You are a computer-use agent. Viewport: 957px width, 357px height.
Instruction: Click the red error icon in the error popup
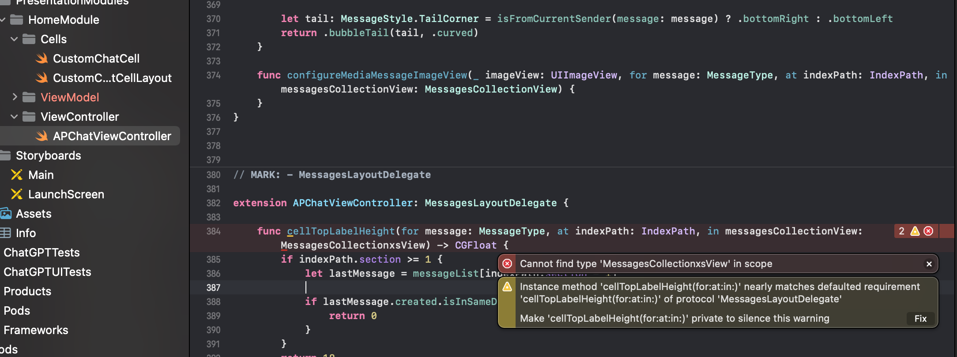(x=507, y=264)
